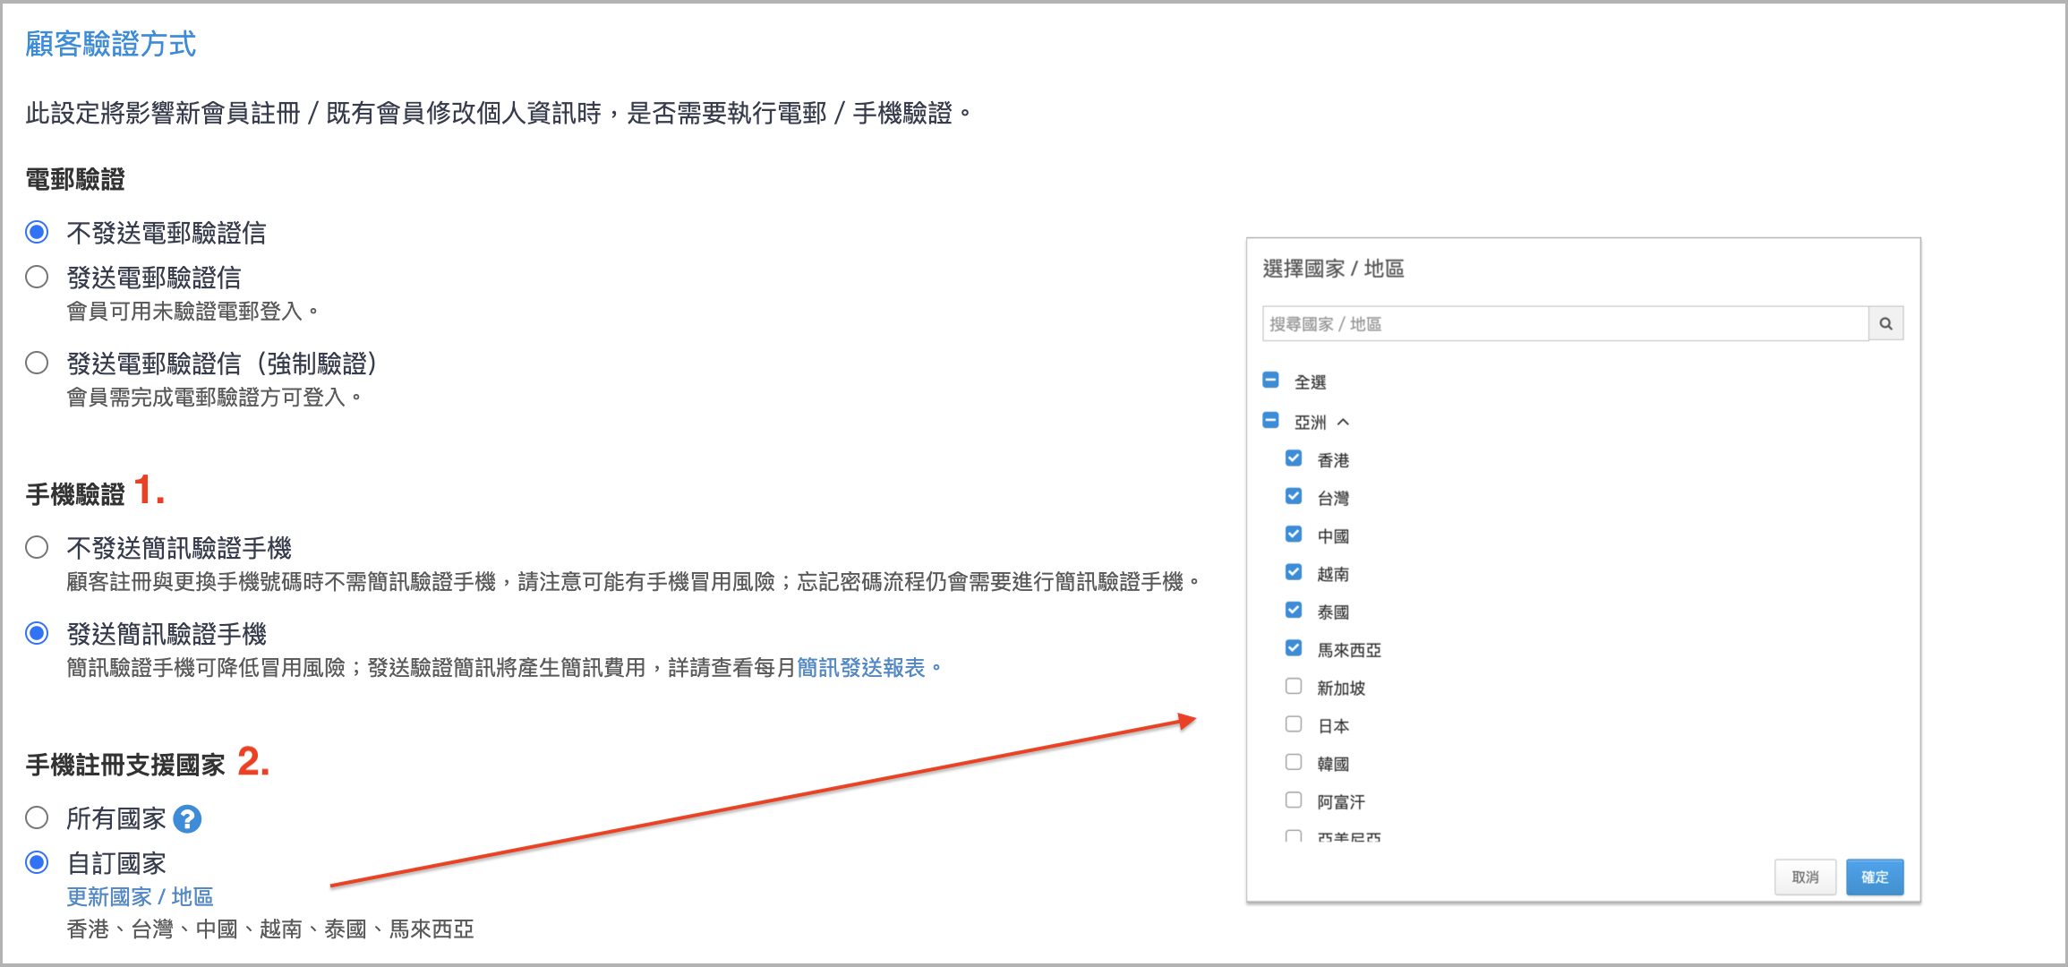Image resolution: width=2068 pixels, height=967 pixels.
Task: Open 簡訊發送報表 link
Action: click(860, 668)
